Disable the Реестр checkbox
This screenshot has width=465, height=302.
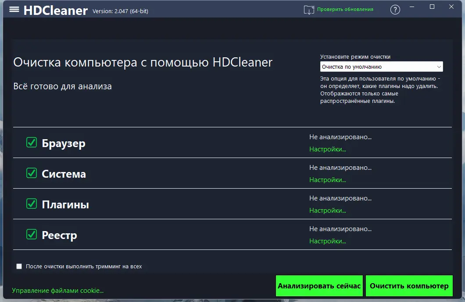(32, 234)
